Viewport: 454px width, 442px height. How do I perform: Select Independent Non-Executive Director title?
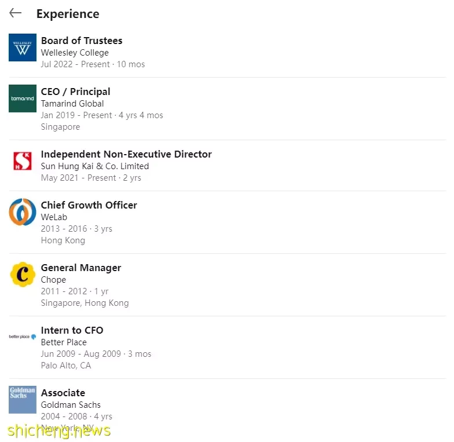point(126,154)
